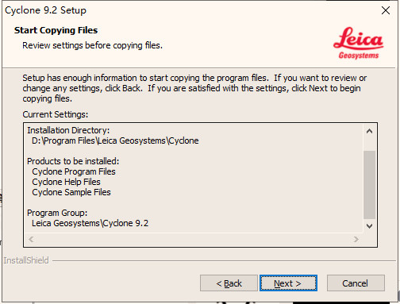Click the scroll down arrow in Current Settings
This screenshot has width=400, height=304.
coord(369,226)
